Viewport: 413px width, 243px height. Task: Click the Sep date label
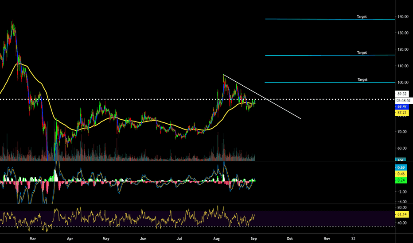point(253,239)
